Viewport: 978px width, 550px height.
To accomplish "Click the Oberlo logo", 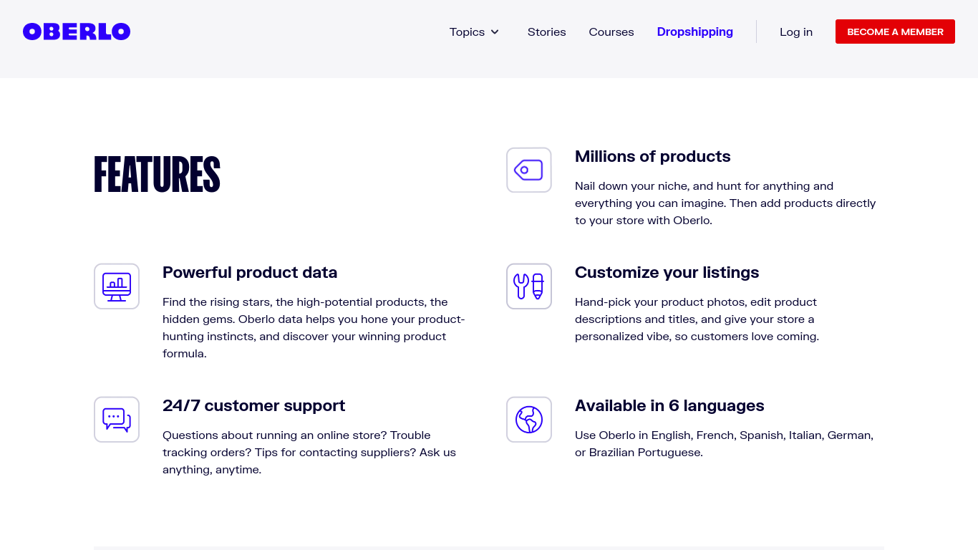I will pyautogui.click(x=77, y=32).
